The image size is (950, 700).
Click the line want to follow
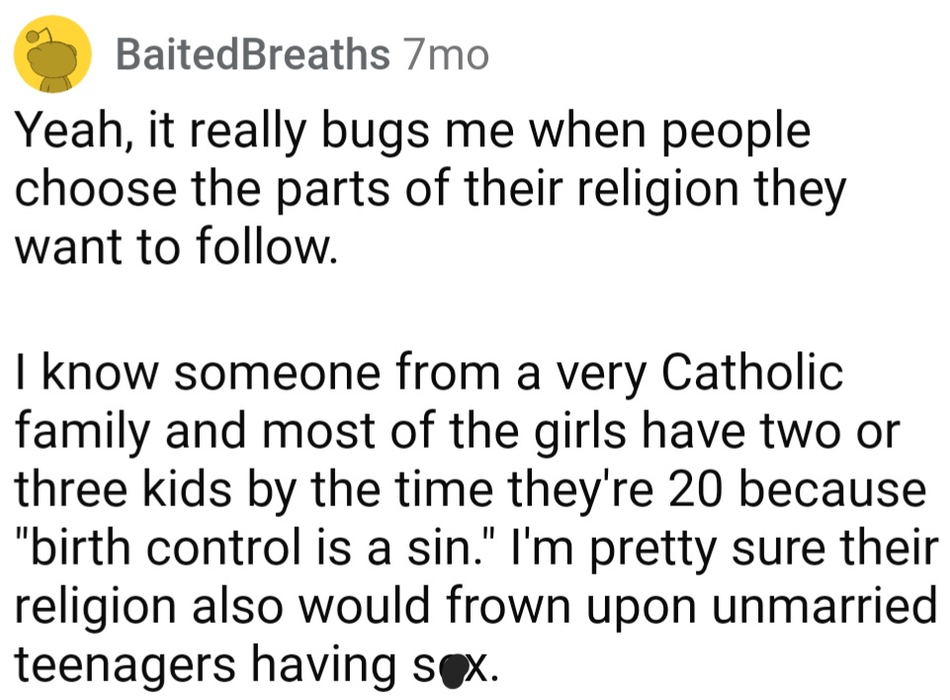[176, 247]
